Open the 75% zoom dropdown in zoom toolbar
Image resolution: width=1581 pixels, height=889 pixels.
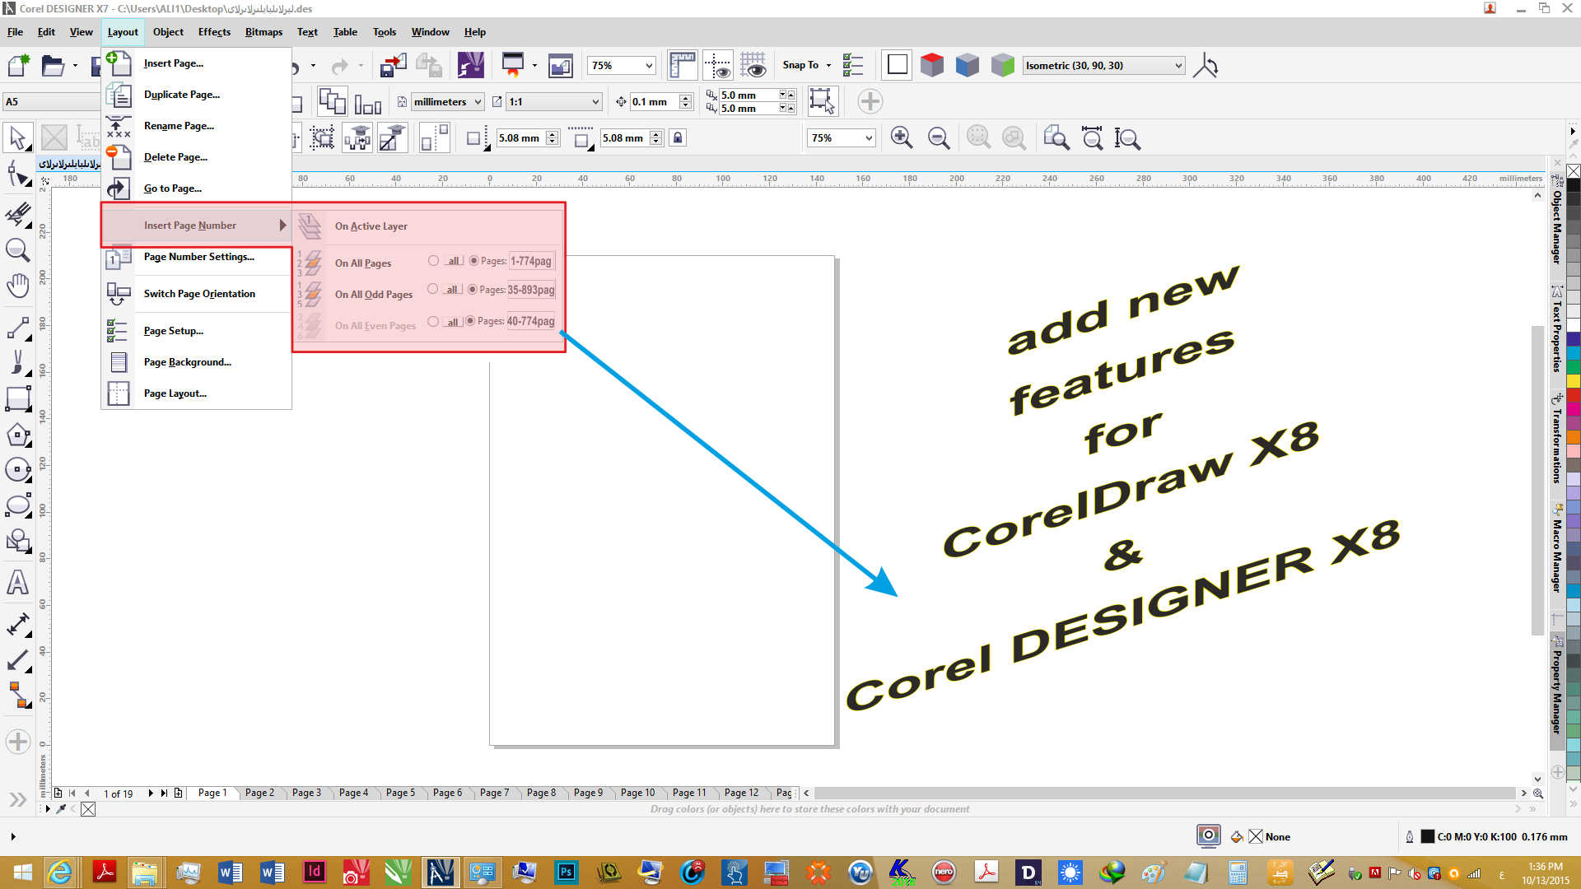tap(869, 138)
